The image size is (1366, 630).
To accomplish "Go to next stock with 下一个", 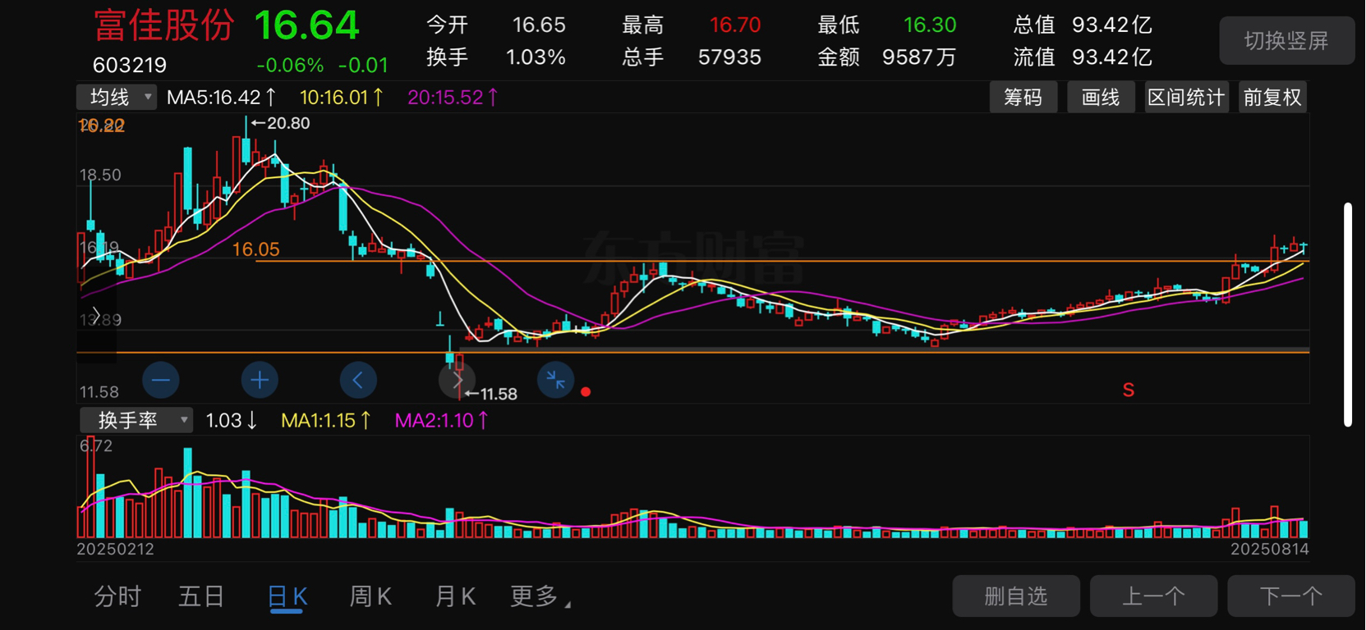I will 1290,596.
